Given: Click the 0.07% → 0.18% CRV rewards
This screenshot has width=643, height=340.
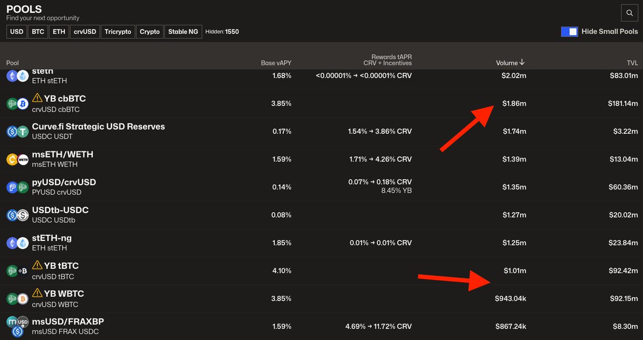Looking at the screenshot, I should tap(381, 182).
